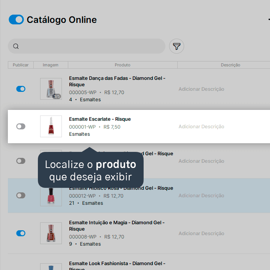The image size is (270, 270).
Task: Click the Publicar column header
Action: point(21,65)
